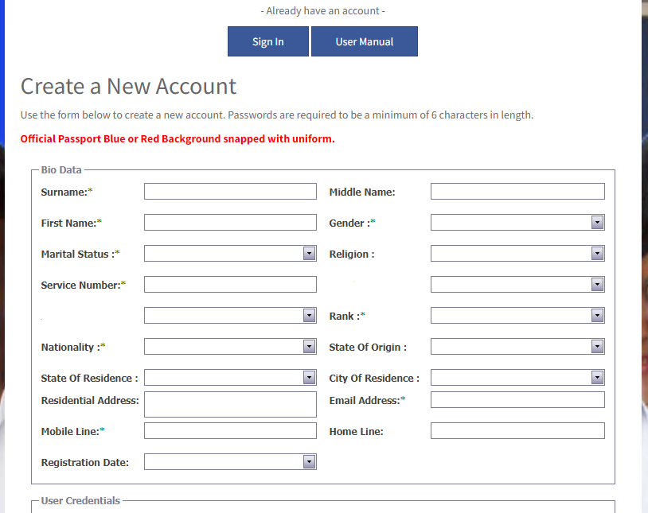Click the Surname text field
648x513 pixels.
pos(230,192)
